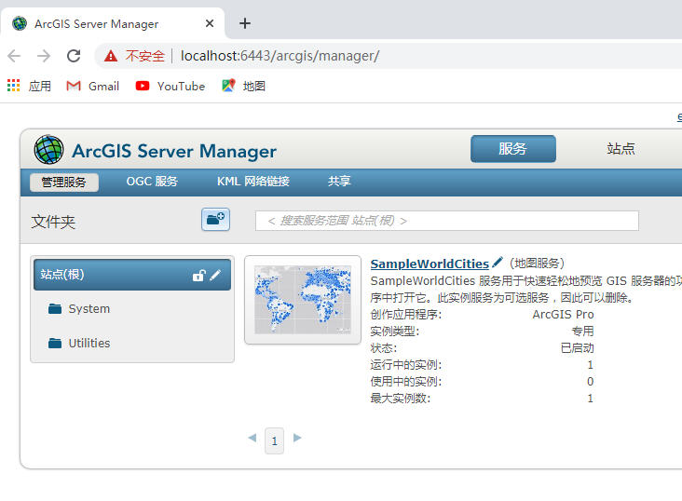
Task: Go to previous page arrow
Action: [x=252, y=438]
